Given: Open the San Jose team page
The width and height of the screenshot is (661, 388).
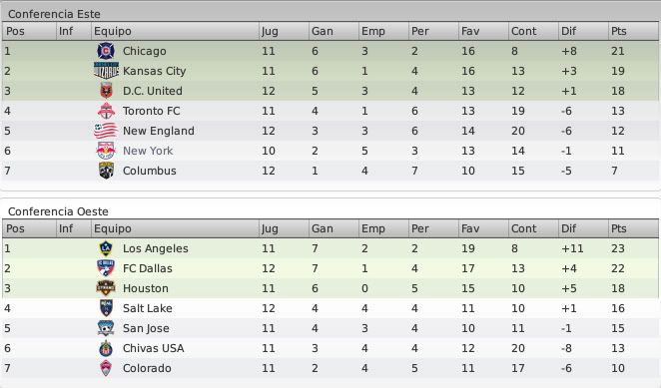Looking at the screenshot, I should (146, 328).
